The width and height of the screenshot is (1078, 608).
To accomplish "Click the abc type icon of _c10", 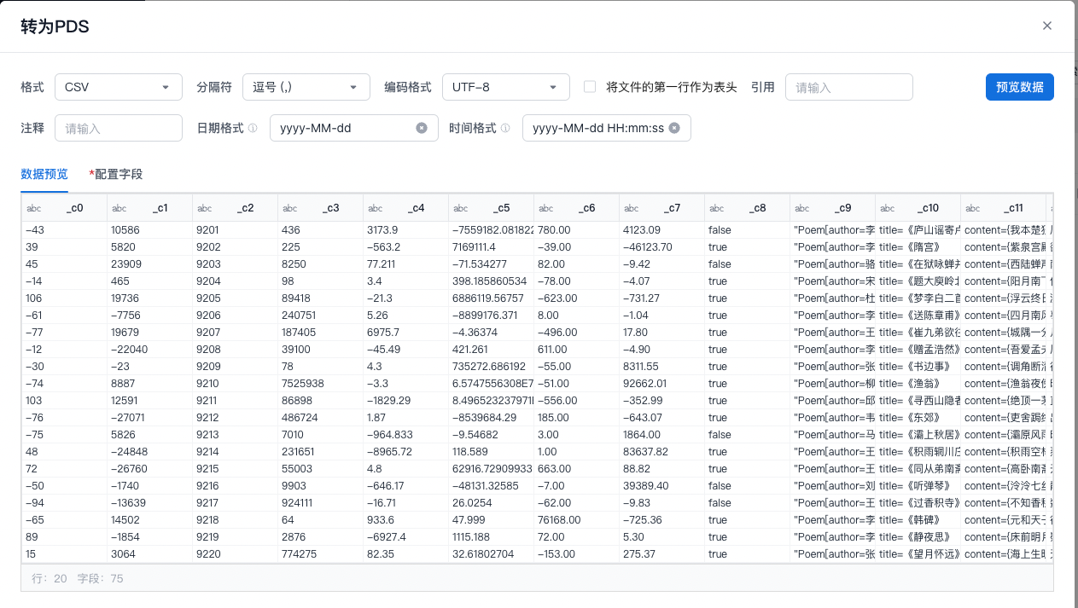I will click(888, 208).
